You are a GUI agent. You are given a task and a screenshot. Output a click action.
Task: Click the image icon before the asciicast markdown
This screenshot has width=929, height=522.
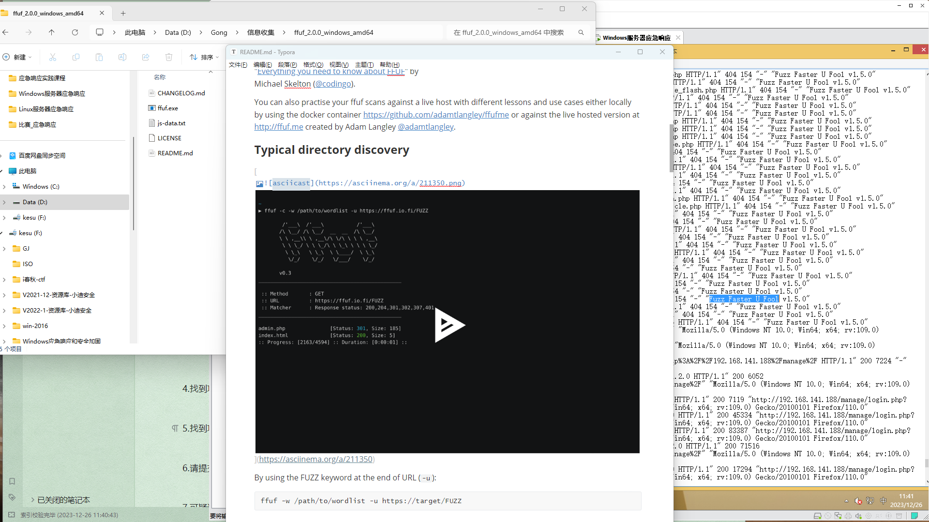259,183
